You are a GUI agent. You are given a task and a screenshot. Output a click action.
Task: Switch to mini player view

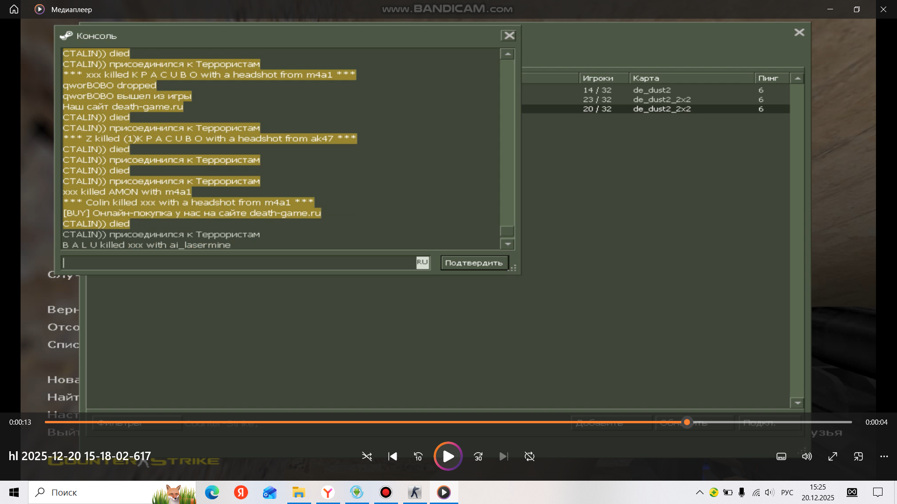(x=858, y=456)
